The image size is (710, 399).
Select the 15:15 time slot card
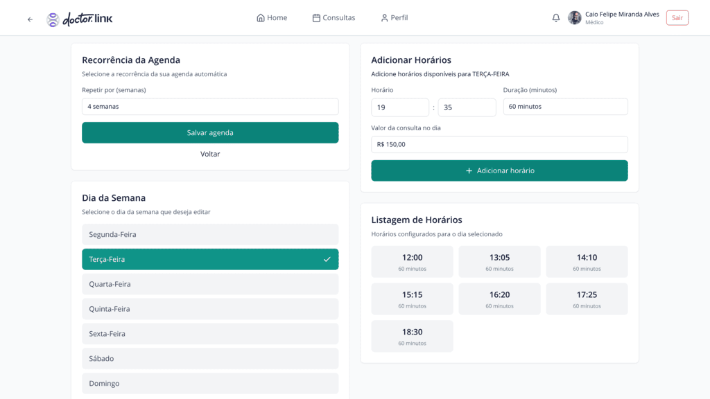(x=412, y=299)
